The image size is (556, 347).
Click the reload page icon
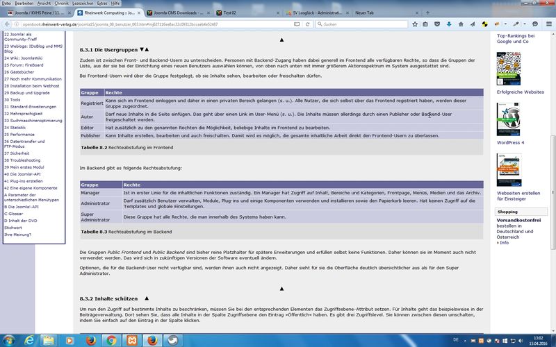pyautogui.click(x=307, y=24)
